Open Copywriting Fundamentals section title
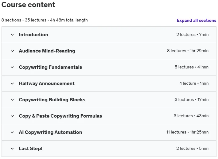The width and height of the screenshot is (218, 159). tap(50, 67)
